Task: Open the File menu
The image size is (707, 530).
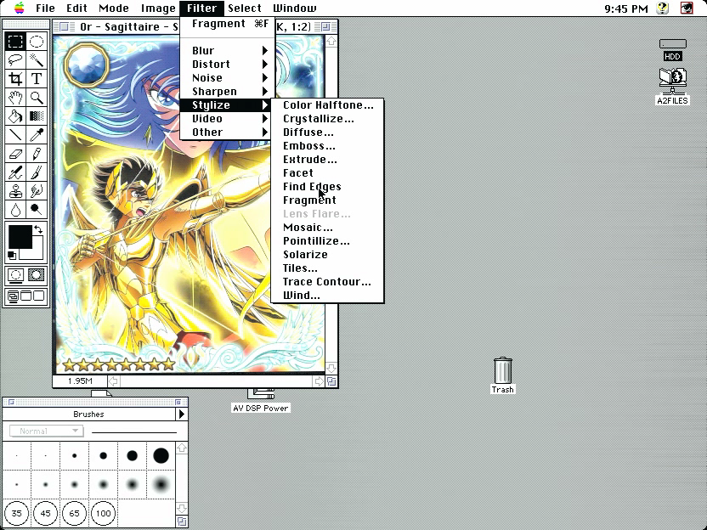Action: (45, 8)
